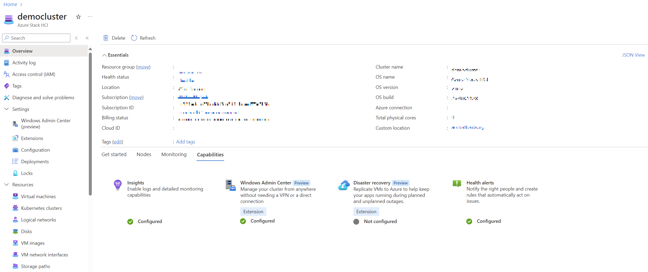Click move link next to Resource group
648x272 pixels.
pos(143,67)
